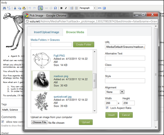Click the dialog page scrollbar thumb
Screen dimensions: 164x135
click(x=156, y=75)
